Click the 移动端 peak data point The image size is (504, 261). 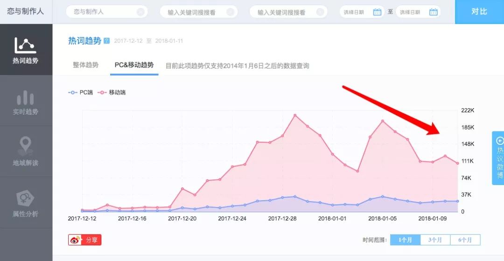point(295,115)
